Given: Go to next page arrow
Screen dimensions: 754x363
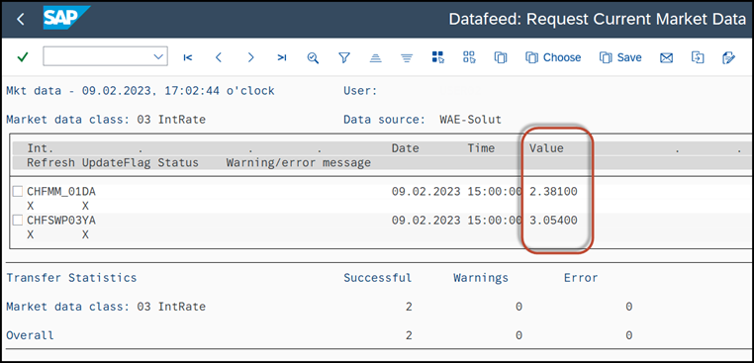Looking at the screenshot, I should 250,57.
